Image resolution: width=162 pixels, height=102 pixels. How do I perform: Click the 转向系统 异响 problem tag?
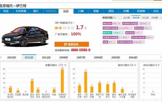pos(112,24)
